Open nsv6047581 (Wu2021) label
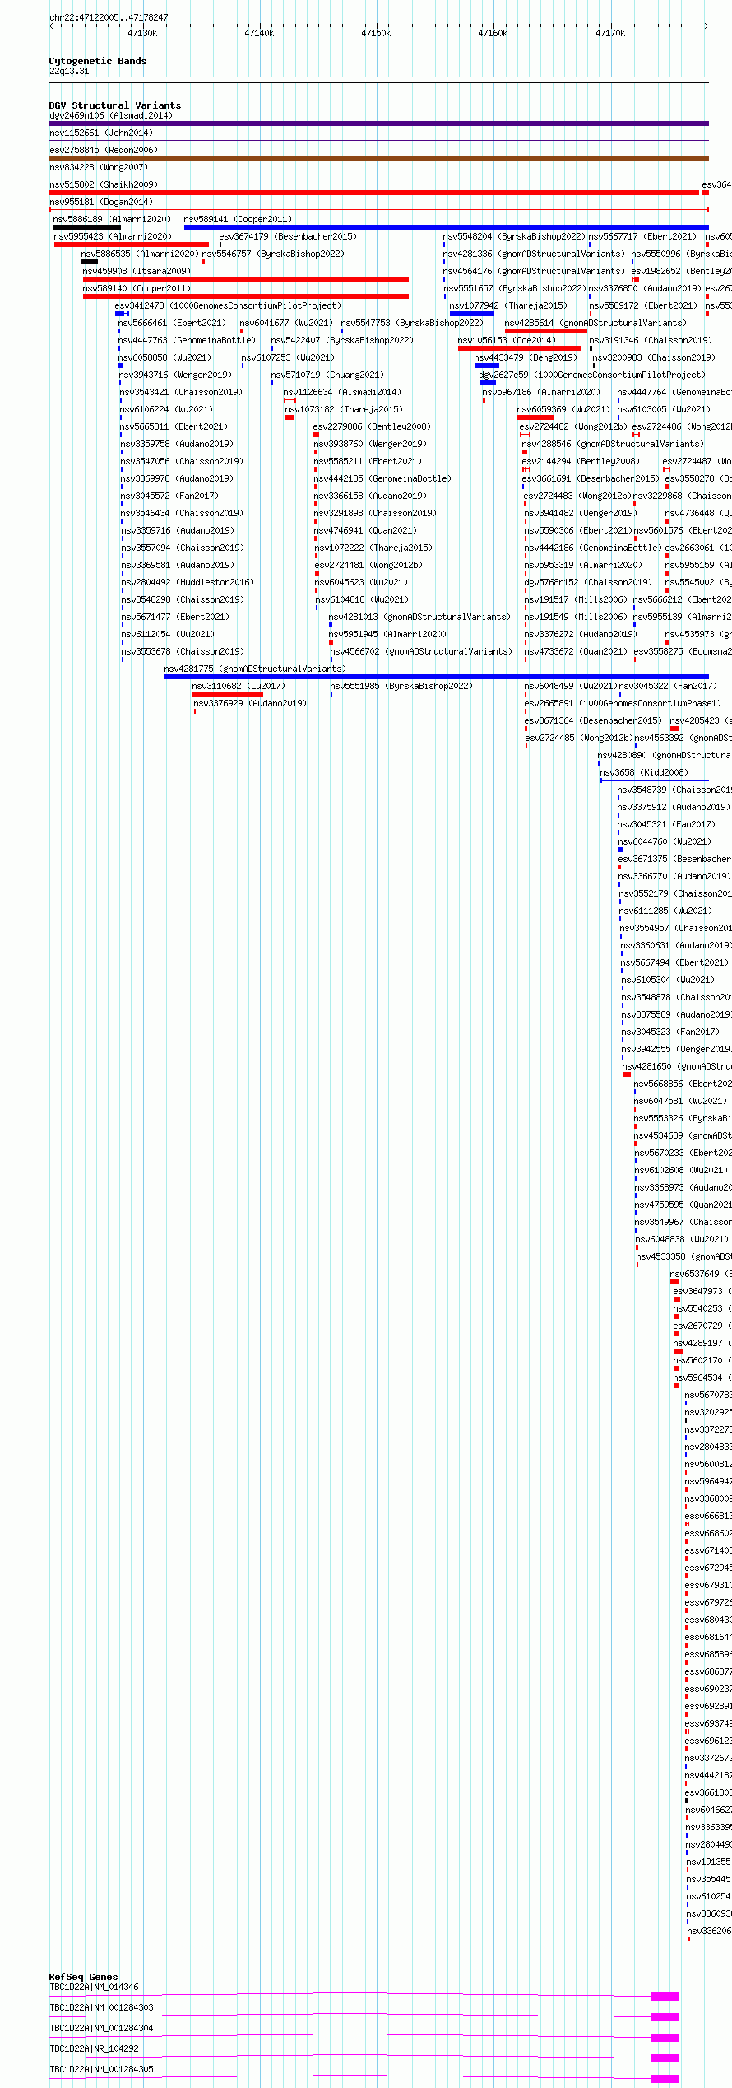 pyautogui.click(x=681, y=1101)
